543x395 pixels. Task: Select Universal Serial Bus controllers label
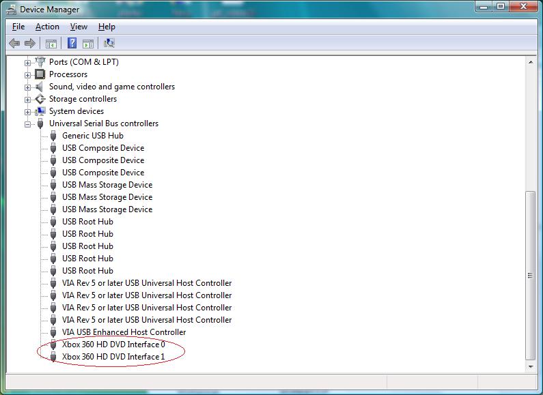pyautogui.click(x=104, y=123)
